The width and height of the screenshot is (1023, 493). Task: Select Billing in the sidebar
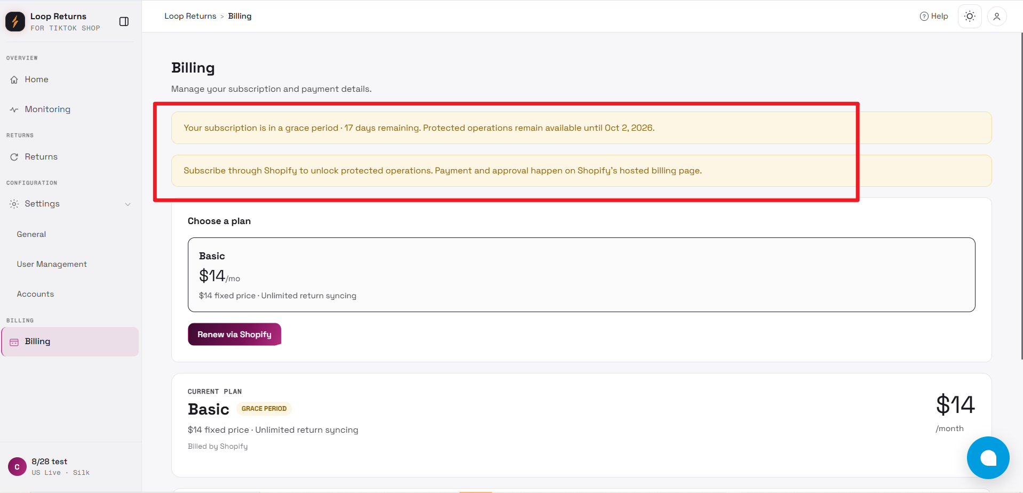pos(70,341)
